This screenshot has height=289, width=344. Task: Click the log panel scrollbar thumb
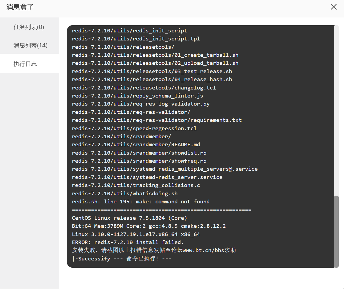[x=336, y=231]
